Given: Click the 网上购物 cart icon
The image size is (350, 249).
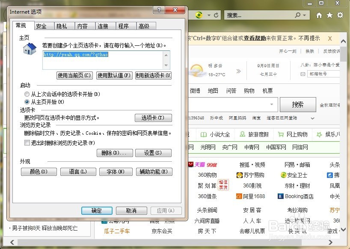Looking at the screenshot, I should tap(281, 134).
